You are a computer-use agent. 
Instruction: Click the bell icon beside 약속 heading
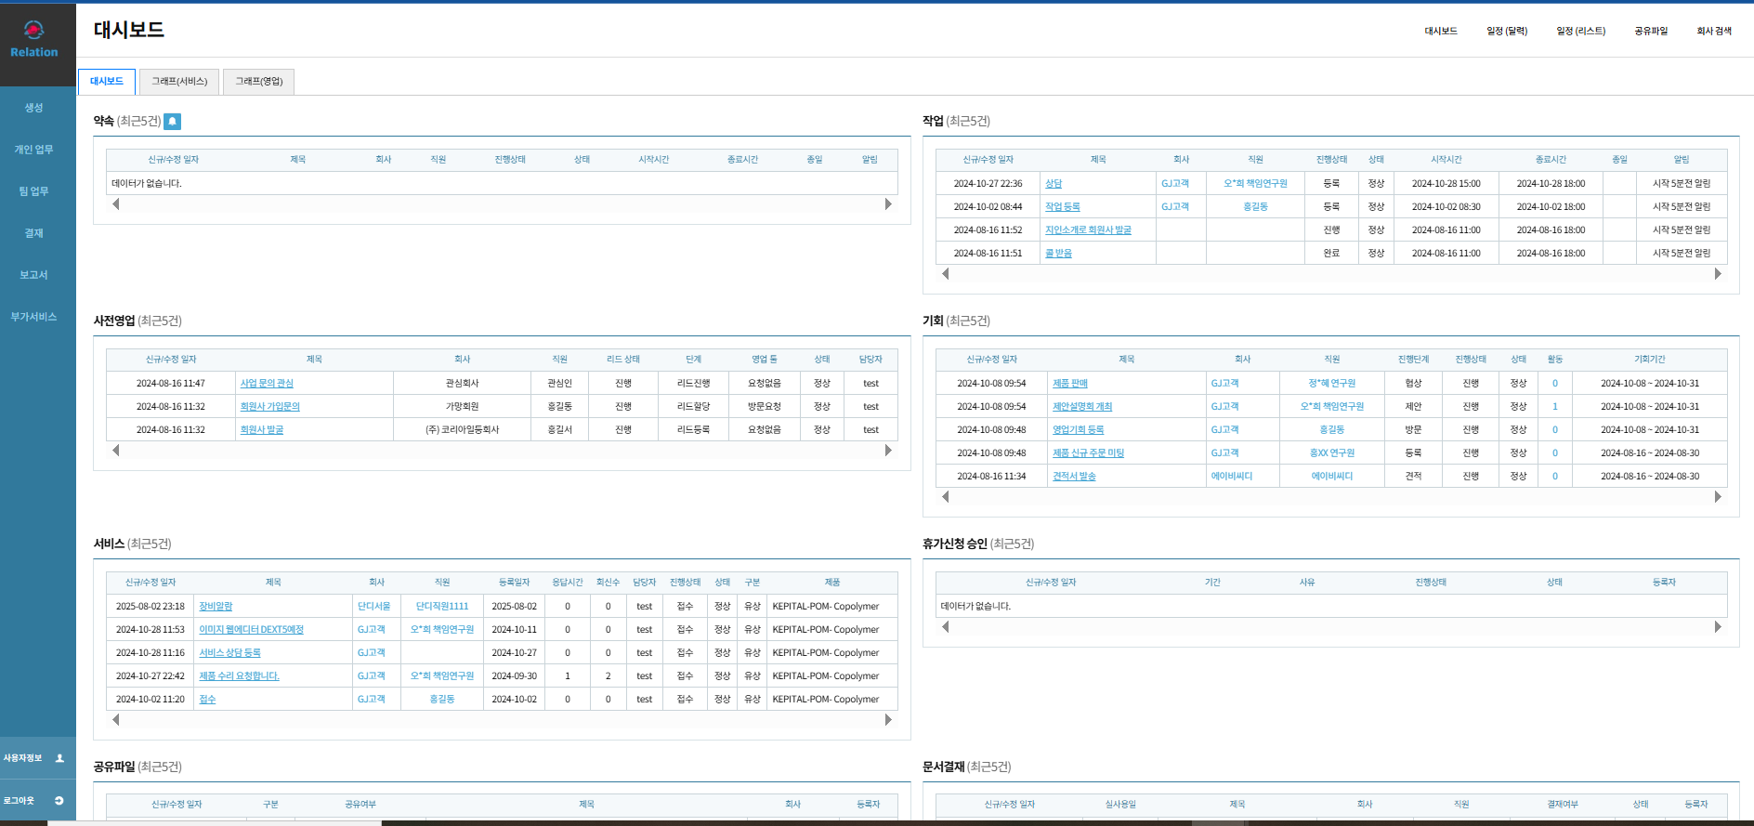click(x=172, y=122)
